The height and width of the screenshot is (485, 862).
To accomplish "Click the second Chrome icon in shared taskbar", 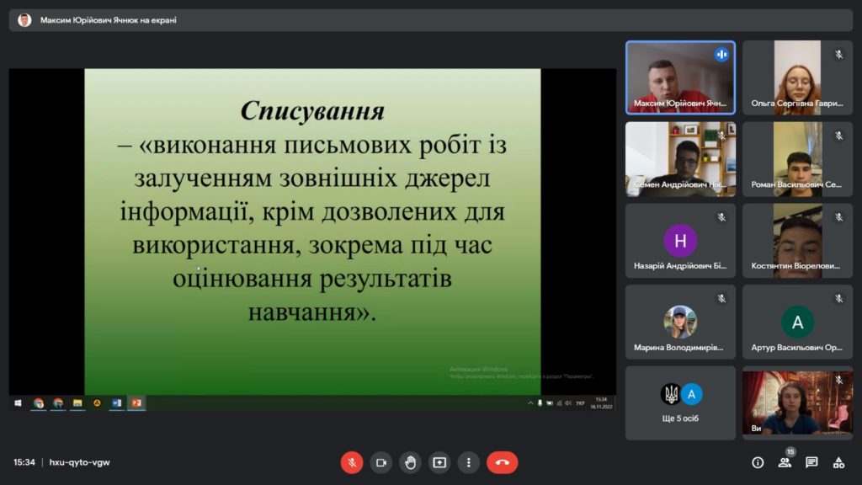I will pos(58,403).
